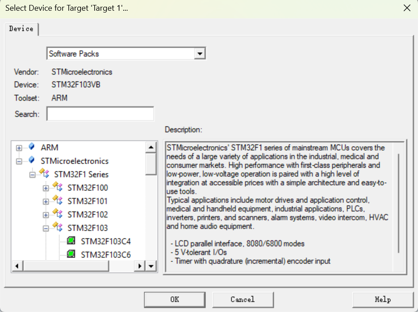Select the STM32F1 Series tree label

pyautogui.click(x=81, y=174)
